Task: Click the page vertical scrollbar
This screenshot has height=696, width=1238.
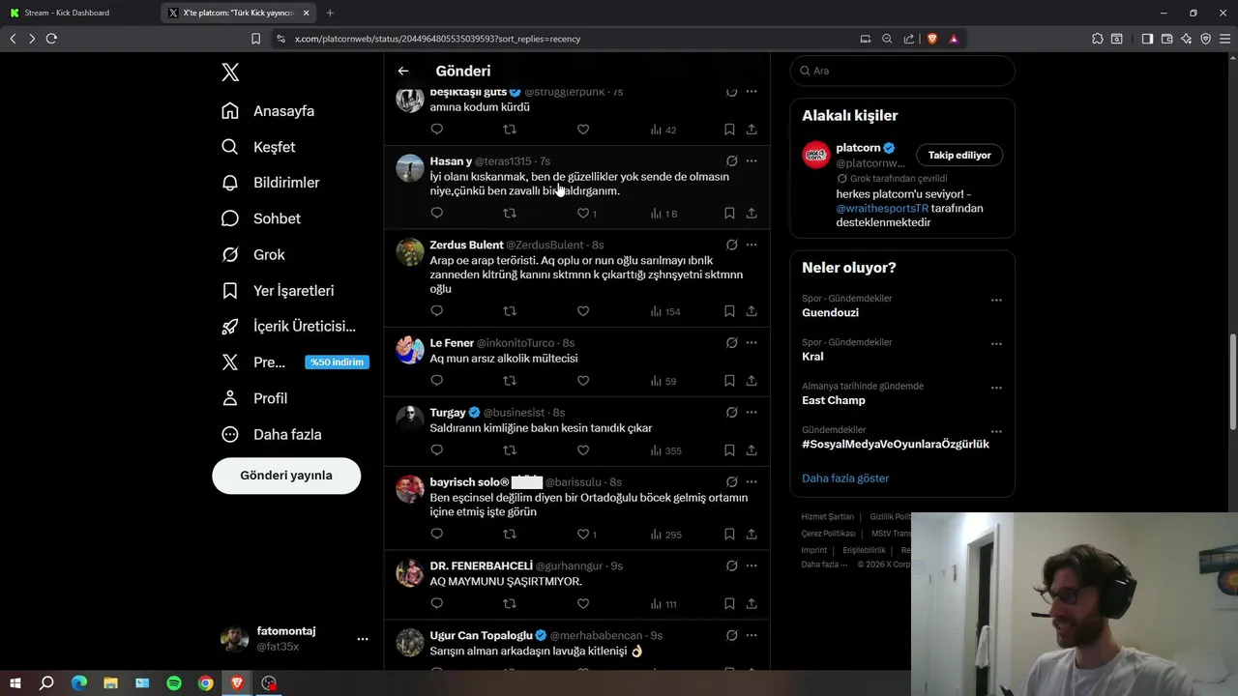Action: [x=1232, y=382]
